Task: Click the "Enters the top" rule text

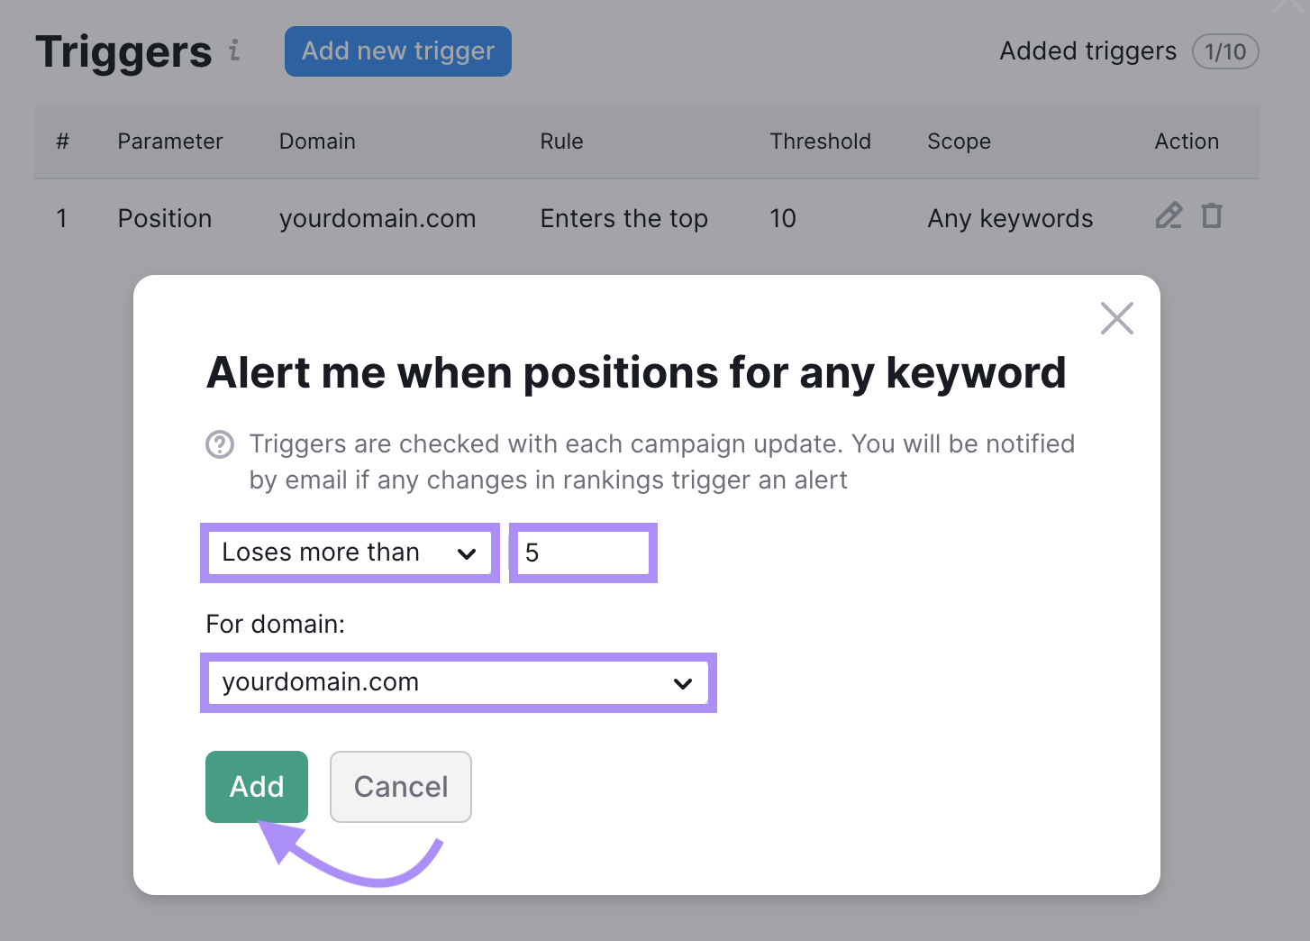Action: [x=623, y=218]
